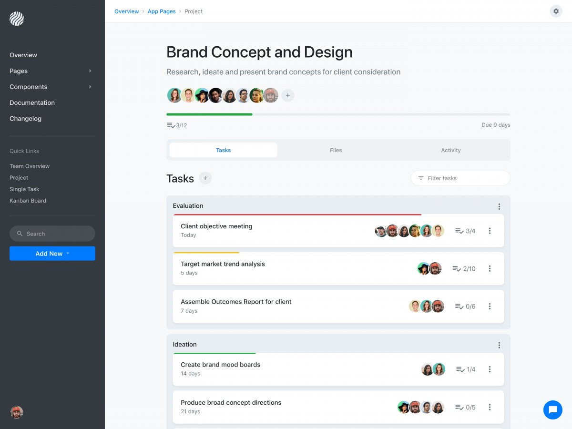Open options for Create brand mood boards
The image size is (572, 429).
coord(490,369)
